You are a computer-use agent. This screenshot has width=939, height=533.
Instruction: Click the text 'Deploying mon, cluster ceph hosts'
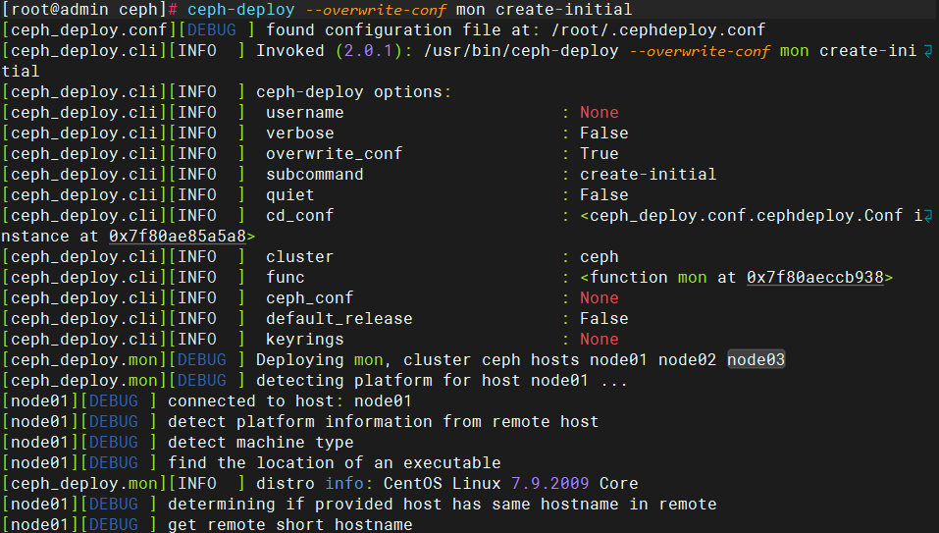[417, 360]
